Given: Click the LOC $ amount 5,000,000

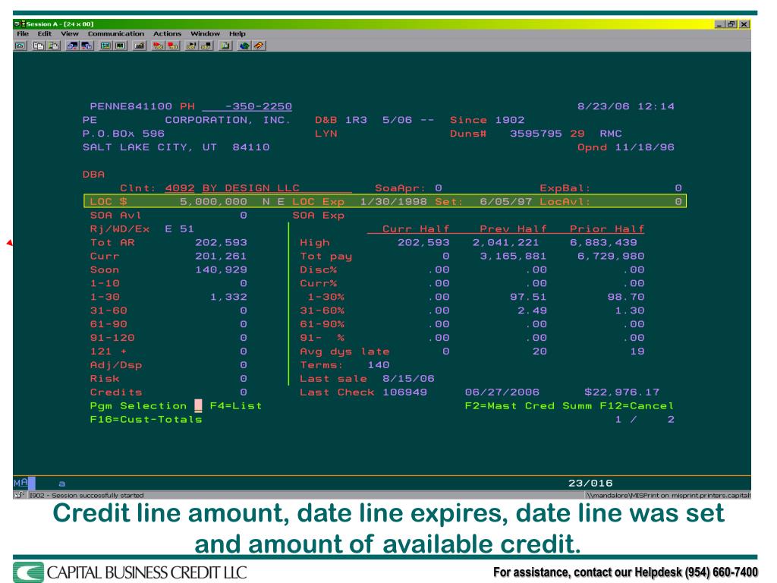Looking at the screenshot, I should coord(213,202).
